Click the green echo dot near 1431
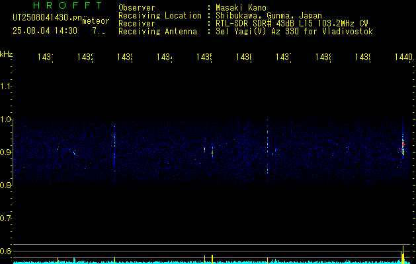 pos(58,148)
